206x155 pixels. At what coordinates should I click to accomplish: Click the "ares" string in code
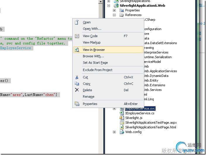point(17,95)
